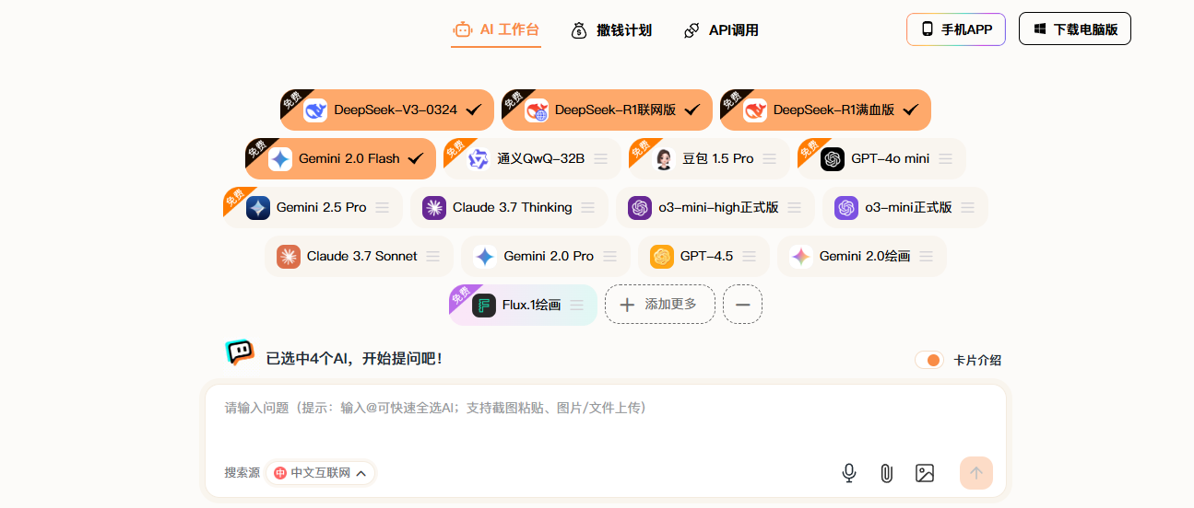
Task: Deselect Gemini 2.0 Flash checkmark
Action: (416, 159)
